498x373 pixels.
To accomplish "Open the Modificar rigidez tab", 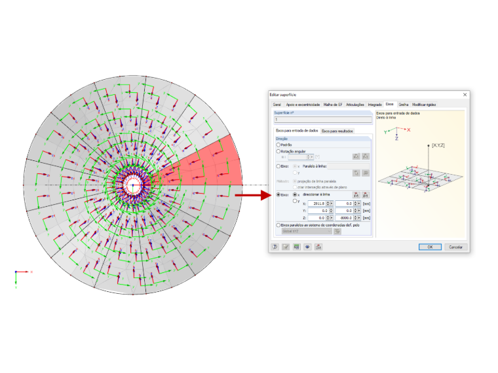I will 424,104.
